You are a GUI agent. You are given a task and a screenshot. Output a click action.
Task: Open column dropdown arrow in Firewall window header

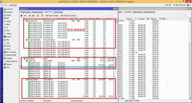pos(190,19)
